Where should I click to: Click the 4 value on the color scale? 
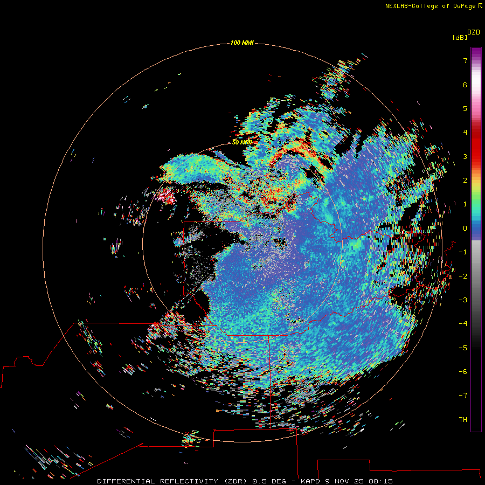point(465,133)
